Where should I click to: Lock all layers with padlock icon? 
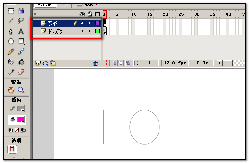pos(90,14)
